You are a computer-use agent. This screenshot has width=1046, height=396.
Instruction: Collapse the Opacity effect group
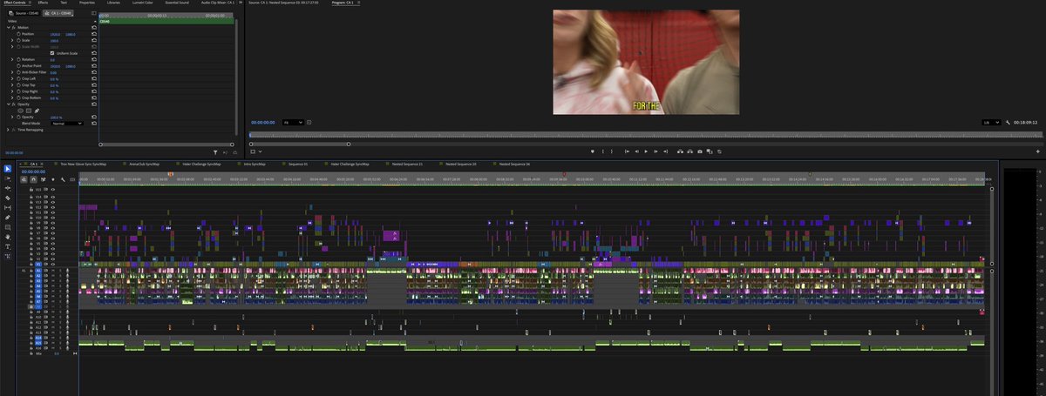pos(8,104)
